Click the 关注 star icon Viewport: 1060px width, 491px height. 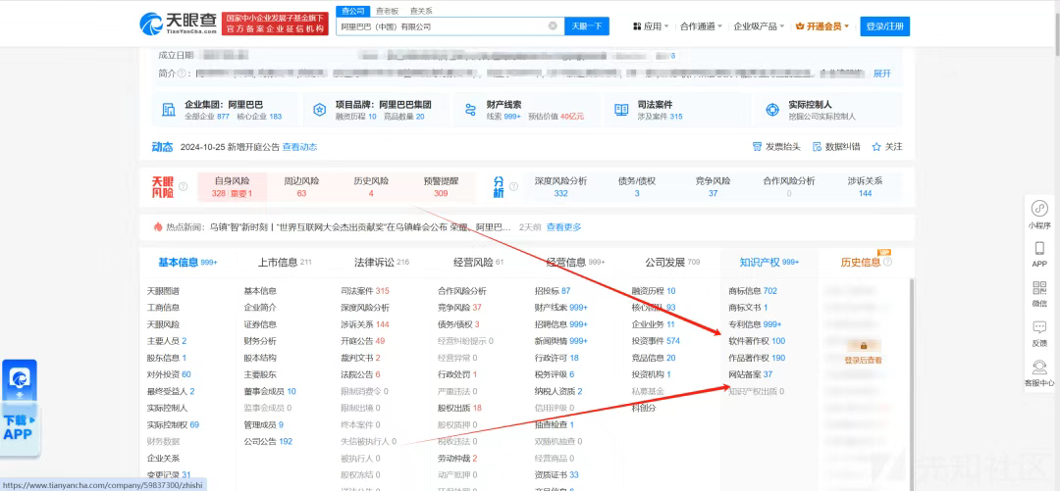876,147
